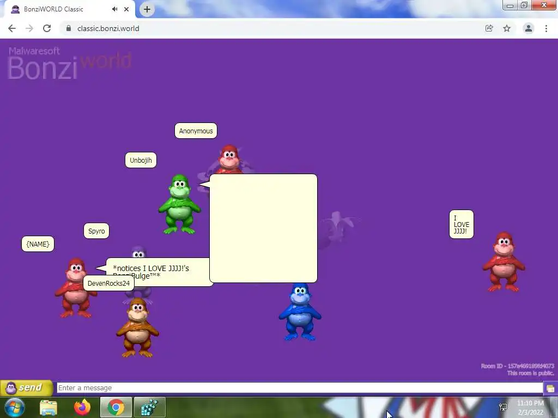This screenshot has height=418, width=558.
Task: Restore down the Chrome window
Action: pyautogui.click(x=524, y=5)
